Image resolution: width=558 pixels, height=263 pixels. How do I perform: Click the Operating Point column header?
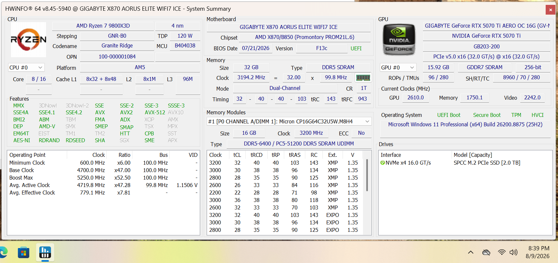click(x=37, y=155)
